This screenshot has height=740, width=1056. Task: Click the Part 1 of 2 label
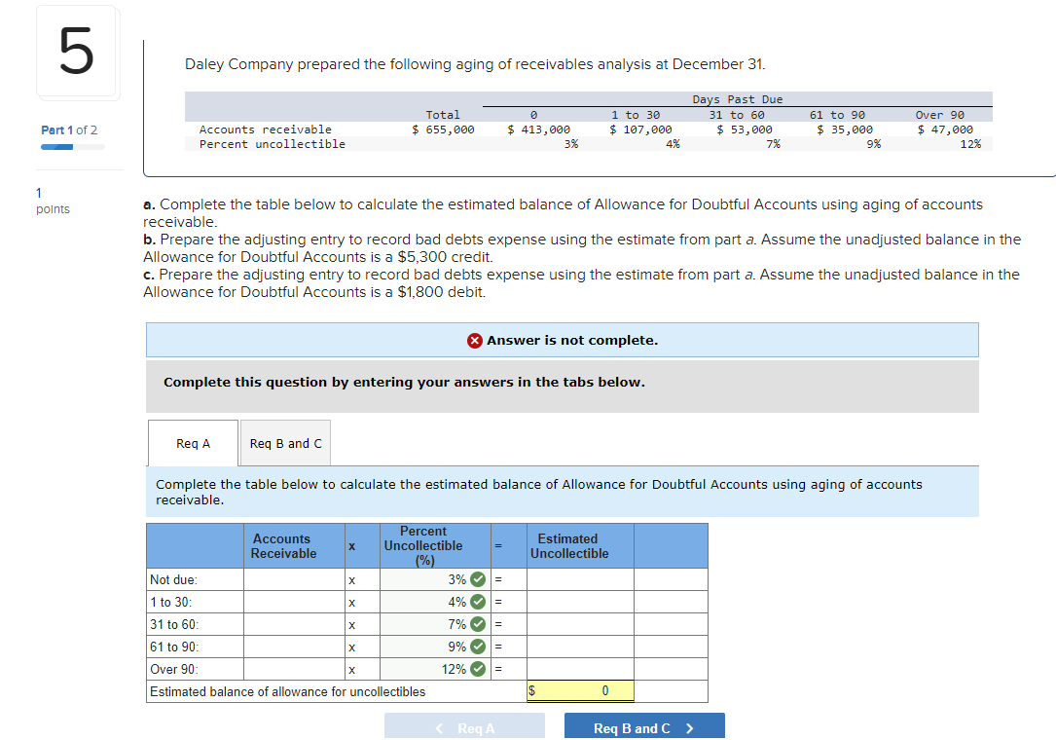[69, 130]
